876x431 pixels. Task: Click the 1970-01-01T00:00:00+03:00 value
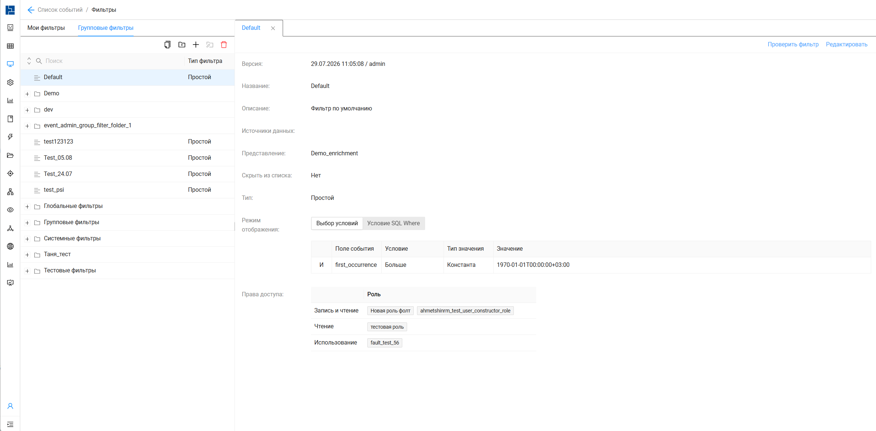pyautogui.click(x=533, y=265)
